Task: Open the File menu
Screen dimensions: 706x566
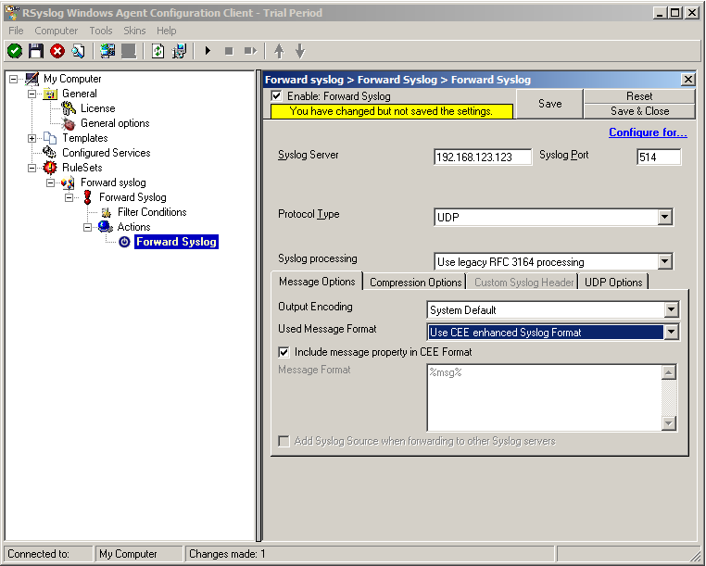Action: [16, 31]
